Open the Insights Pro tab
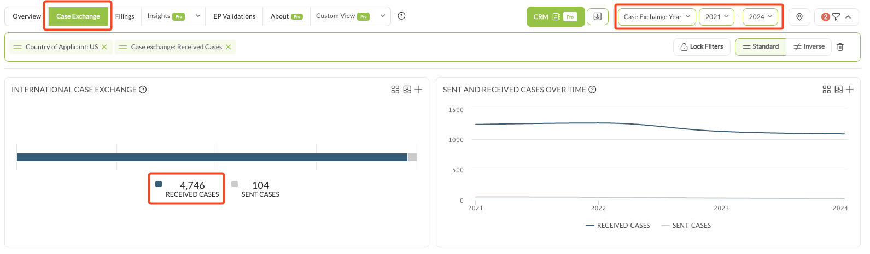 click(166, 16)
